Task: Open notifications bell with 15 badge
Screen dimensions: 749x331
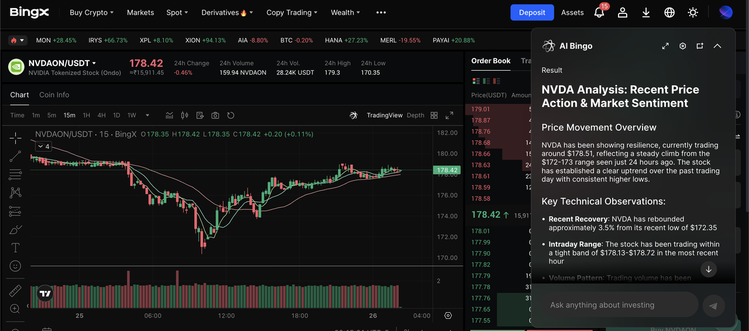Action: click(599, 12)
